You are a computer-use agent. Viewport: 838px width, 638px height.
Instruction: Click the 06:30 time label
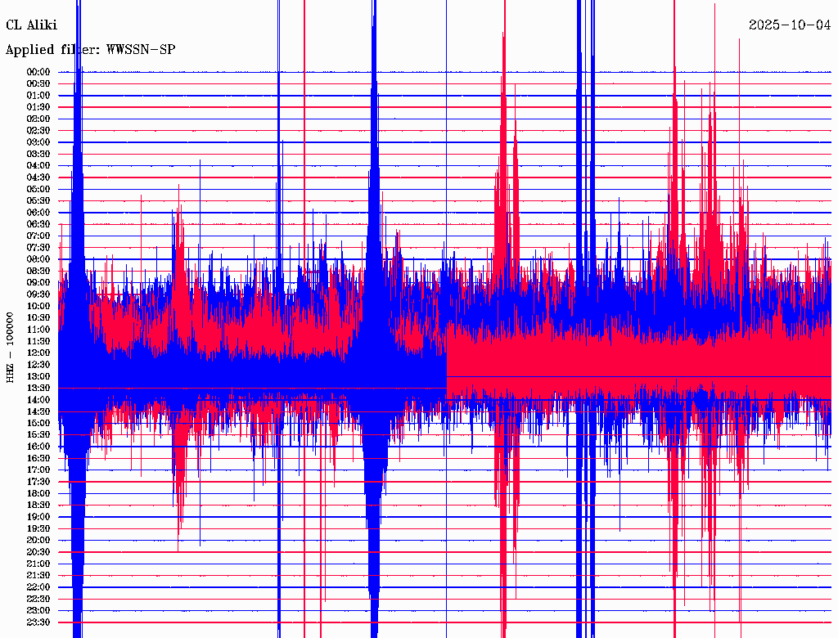click(x=38, y=224)
